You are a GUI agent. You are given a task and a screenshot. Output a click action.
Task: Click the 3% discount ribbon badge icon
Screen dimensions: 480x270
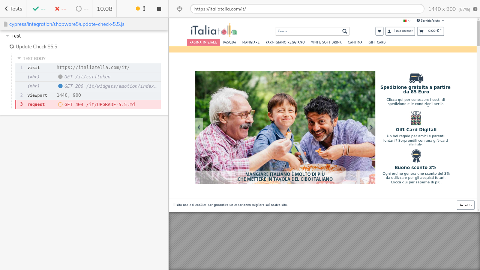click(x=416, y=156)
